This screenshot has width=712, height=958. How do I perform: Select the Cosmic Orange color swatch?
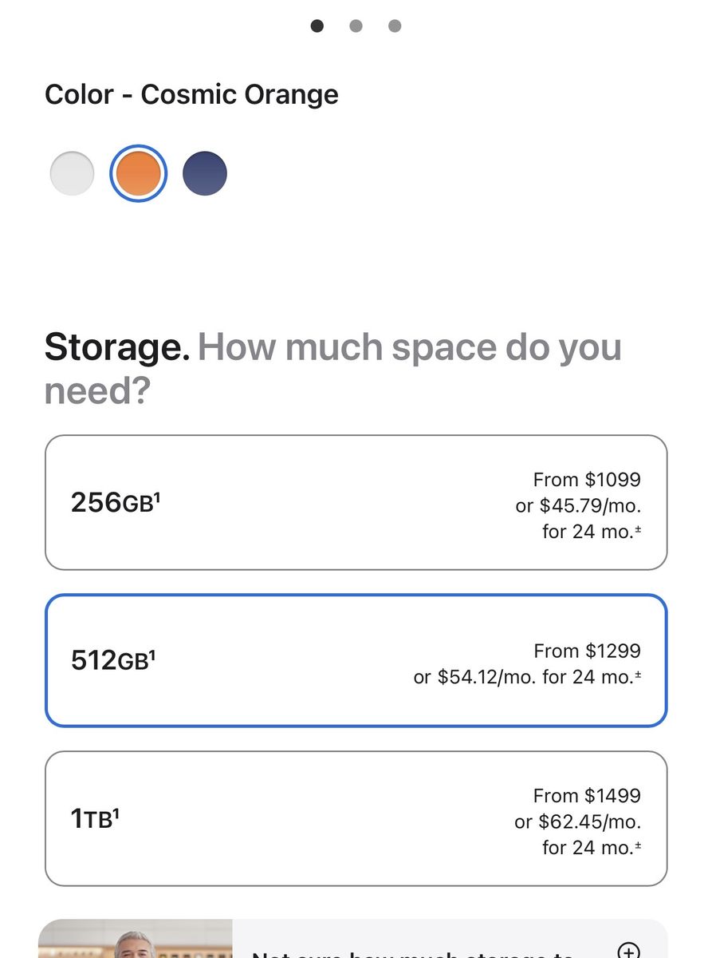(138, 173)
